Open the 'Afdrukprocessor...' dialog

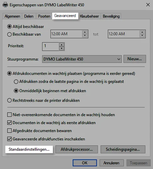[77, 149]
